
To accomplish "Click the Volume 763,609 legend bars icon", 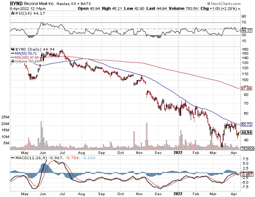I will (13, 61).
